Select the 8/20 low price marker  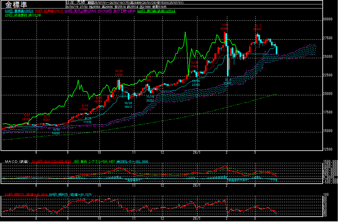pyautogui.click(x=56, y=131)
